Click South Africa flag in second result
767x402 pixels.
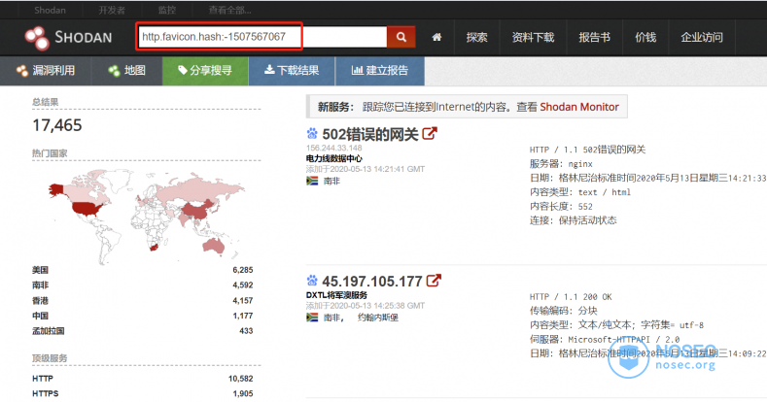tap(312, 318)
